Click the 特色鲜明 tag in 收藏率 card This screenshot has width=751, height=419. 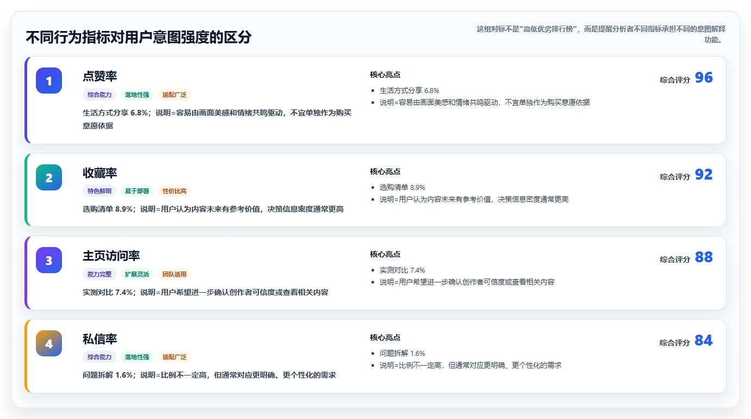point(100,191)
